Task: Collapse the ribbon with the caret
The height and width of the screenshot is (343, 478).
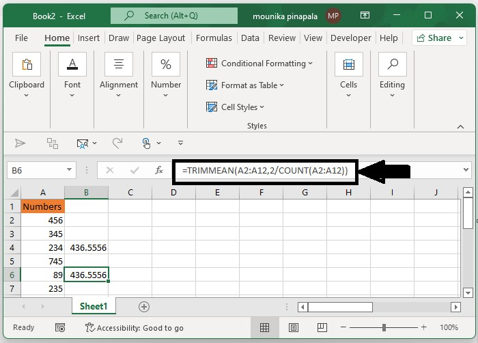Action: (461, 126)
